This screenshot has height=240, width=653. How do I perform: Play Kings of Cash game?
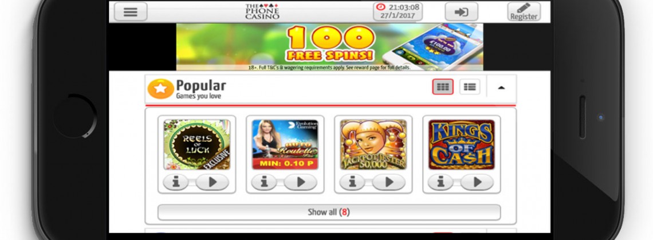point(477,182)
